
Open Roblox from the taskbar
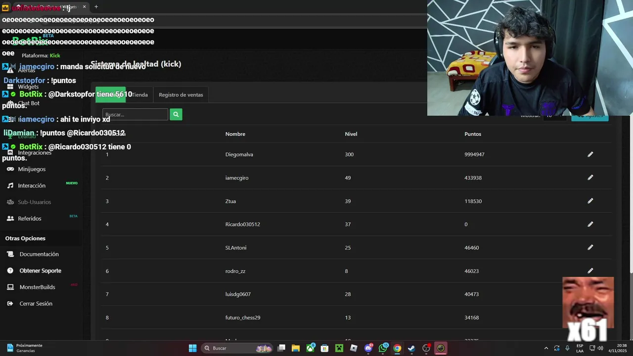[354, 348]
